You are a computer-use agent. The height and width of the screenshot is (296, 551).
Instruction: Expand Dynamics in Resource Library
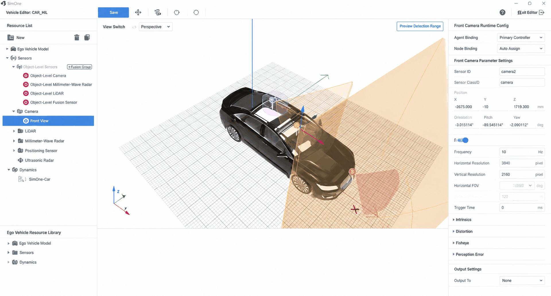click(8, 262)
